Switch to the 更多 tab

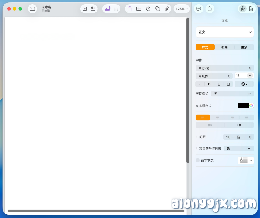244,47
